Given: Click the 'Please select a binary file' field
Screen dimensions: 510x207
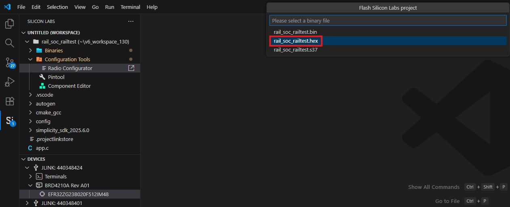Looking at the screenshot, I should 388,20.
